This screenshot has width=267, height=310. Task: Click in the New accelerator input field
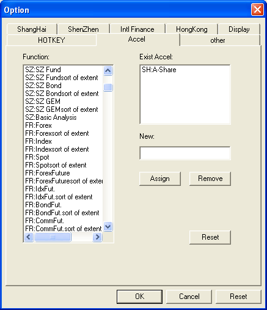[185, 153]
